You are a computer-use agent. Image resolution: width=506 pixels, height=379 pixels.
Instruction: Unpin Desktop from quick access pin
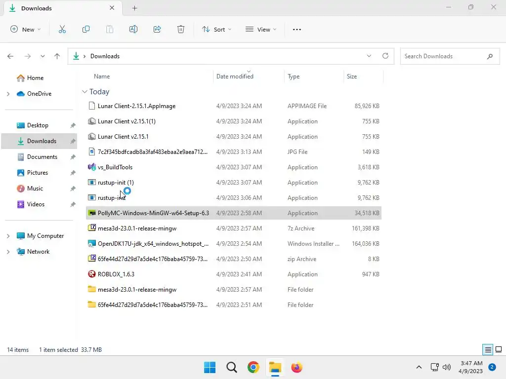(73, 125)
